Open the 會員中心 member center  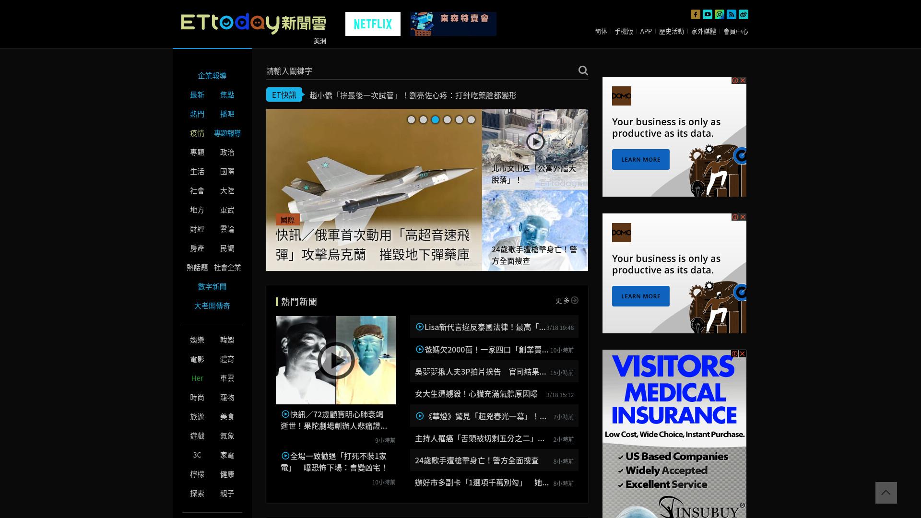pyautogui.click(x=736, y=31)
